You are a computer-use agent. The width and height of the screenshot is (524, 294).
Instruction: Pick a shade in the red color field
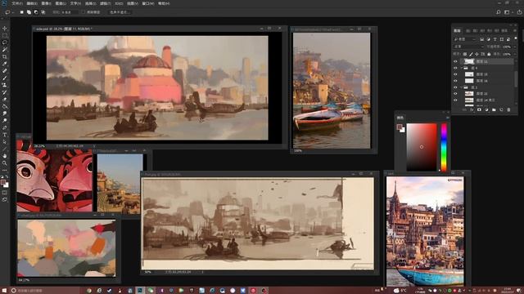[x=422, y=147]
